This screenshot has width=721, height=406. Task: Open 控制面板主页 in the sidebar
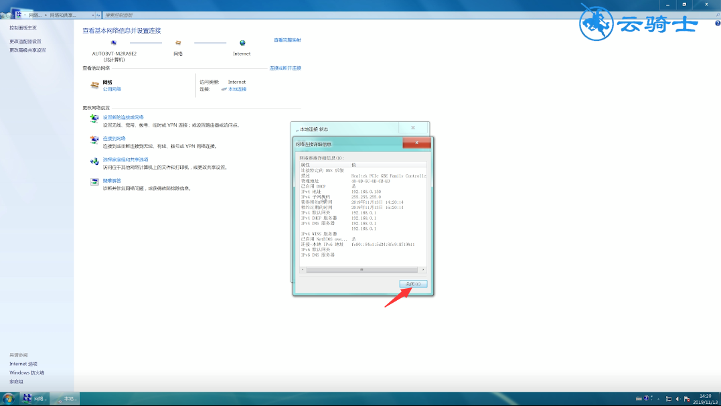tap(23, 28)
